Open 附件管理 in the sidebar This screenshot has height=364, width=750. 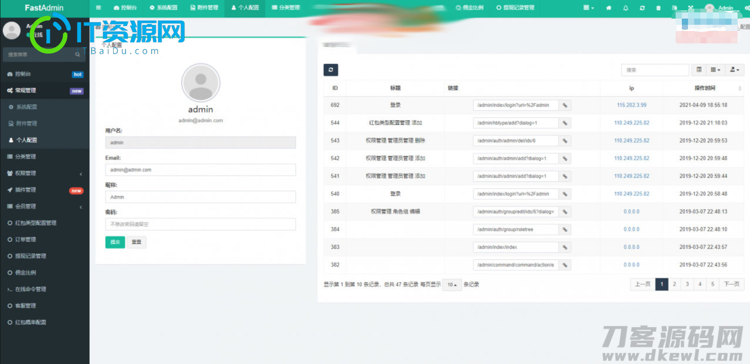click(45, 124)
